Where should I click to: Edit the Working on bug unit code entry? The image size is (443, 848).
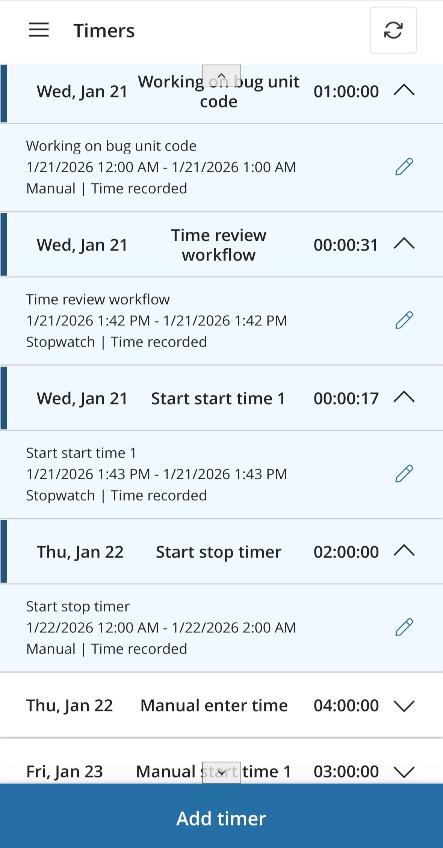[x=404, y=167]
